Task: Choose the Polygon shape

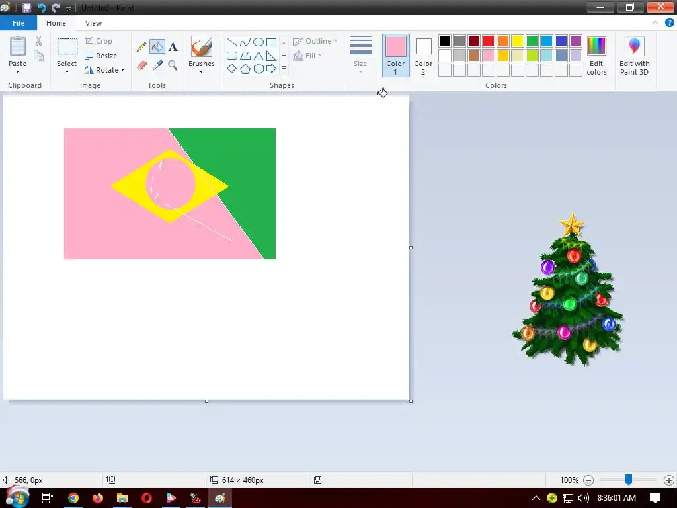Action: 245,56
